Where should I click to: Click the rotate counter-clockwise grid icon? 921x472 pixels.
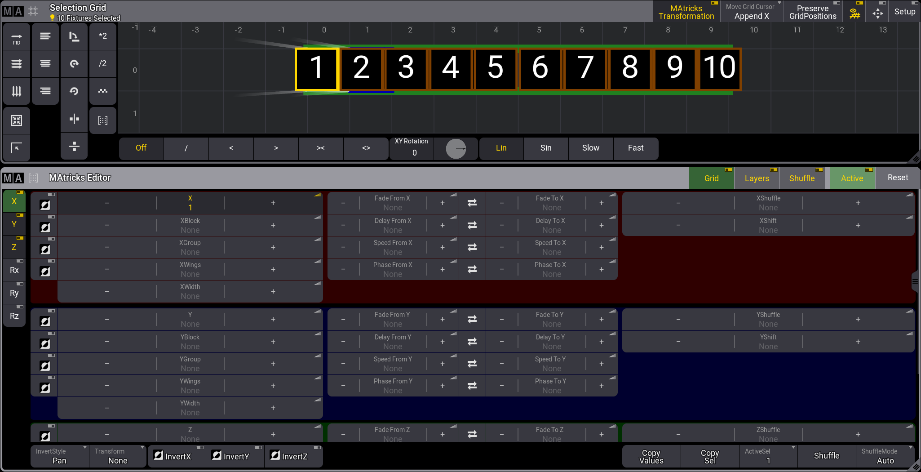[x=74, y=91]
